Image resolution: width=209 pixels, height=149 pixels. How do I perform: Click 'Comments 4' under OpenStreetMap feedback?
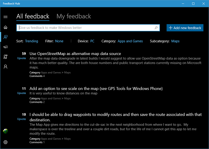click(37, 76)
